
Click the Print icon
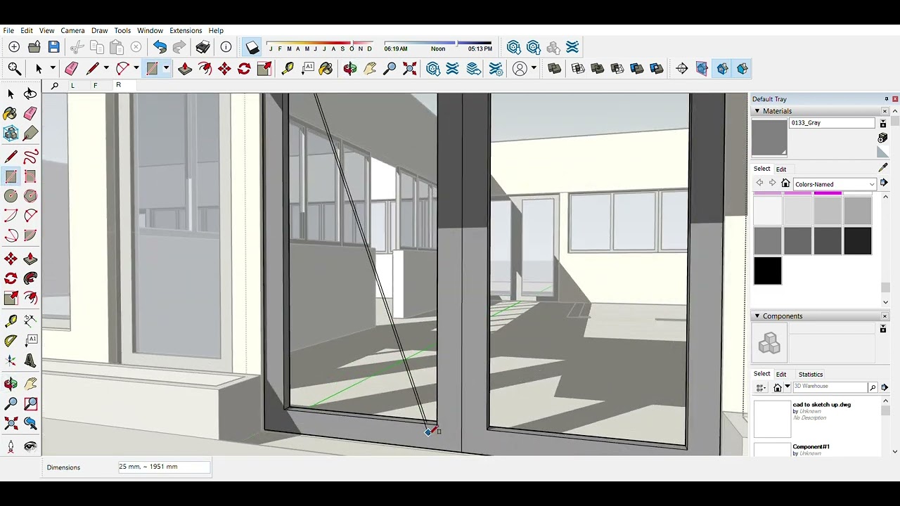coord(202,47)
